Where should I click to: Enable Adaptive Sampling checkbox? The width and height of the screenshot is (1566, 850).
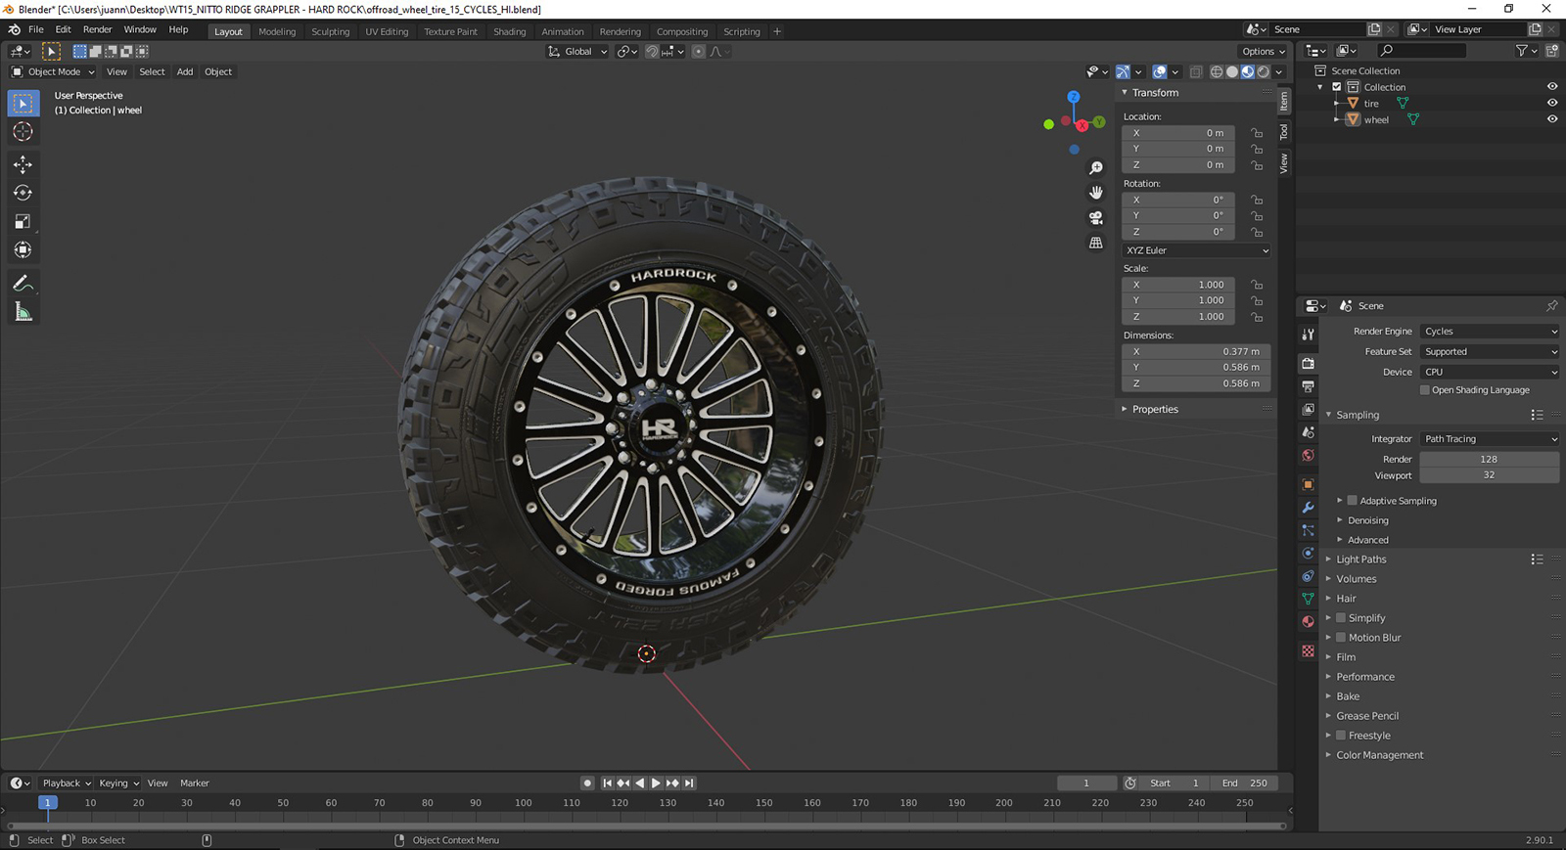(1353, 501)
